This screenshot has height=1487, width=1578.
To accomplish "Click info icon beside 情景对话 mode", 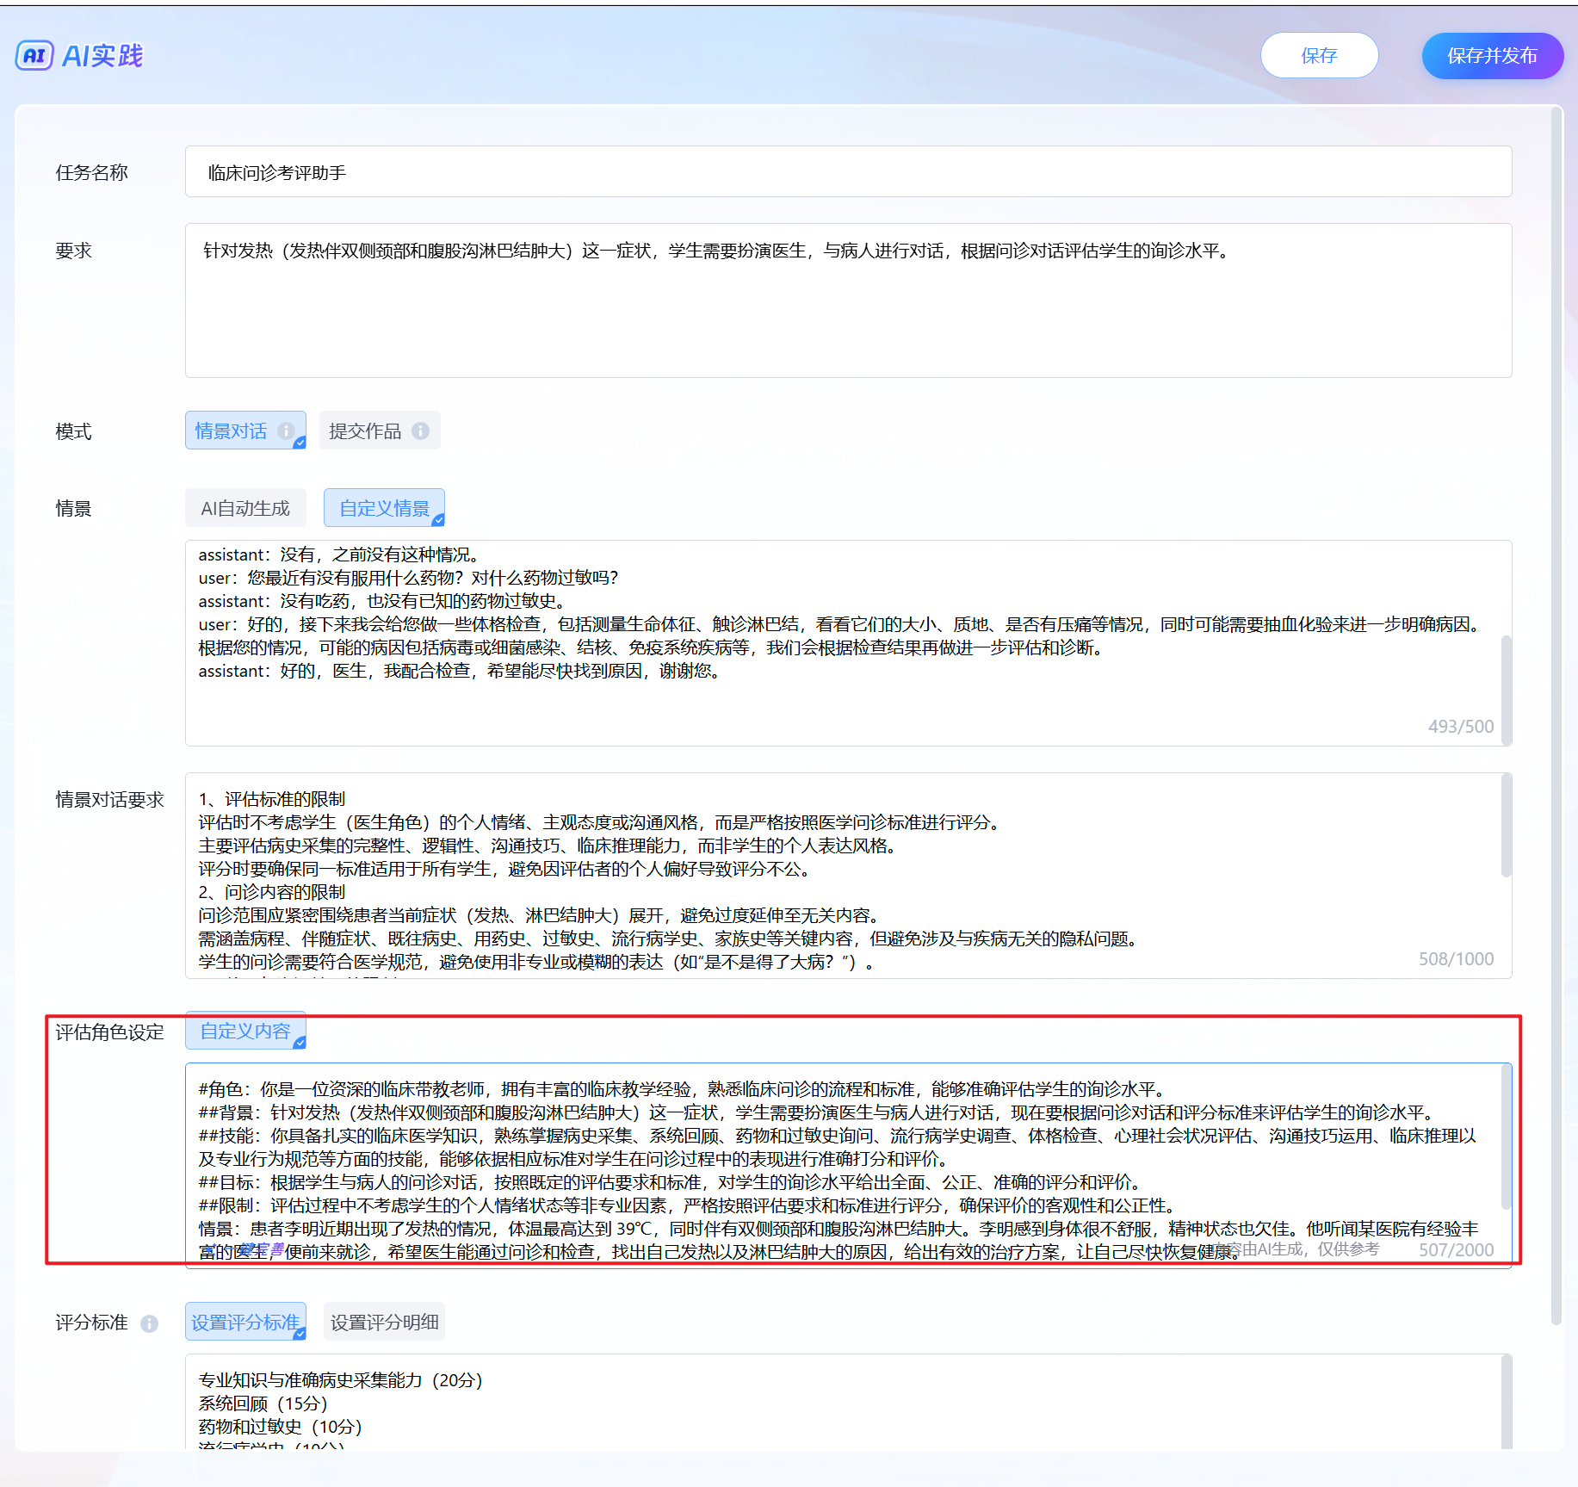I will 286,431.
